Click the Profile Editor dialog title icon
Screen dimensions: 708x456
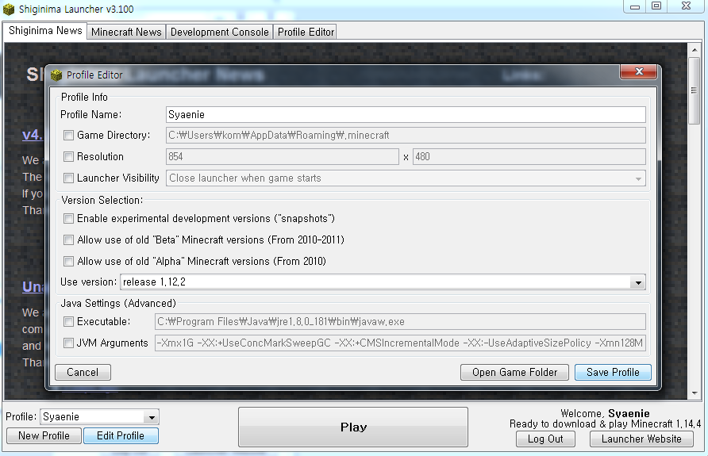click(56, 75)
